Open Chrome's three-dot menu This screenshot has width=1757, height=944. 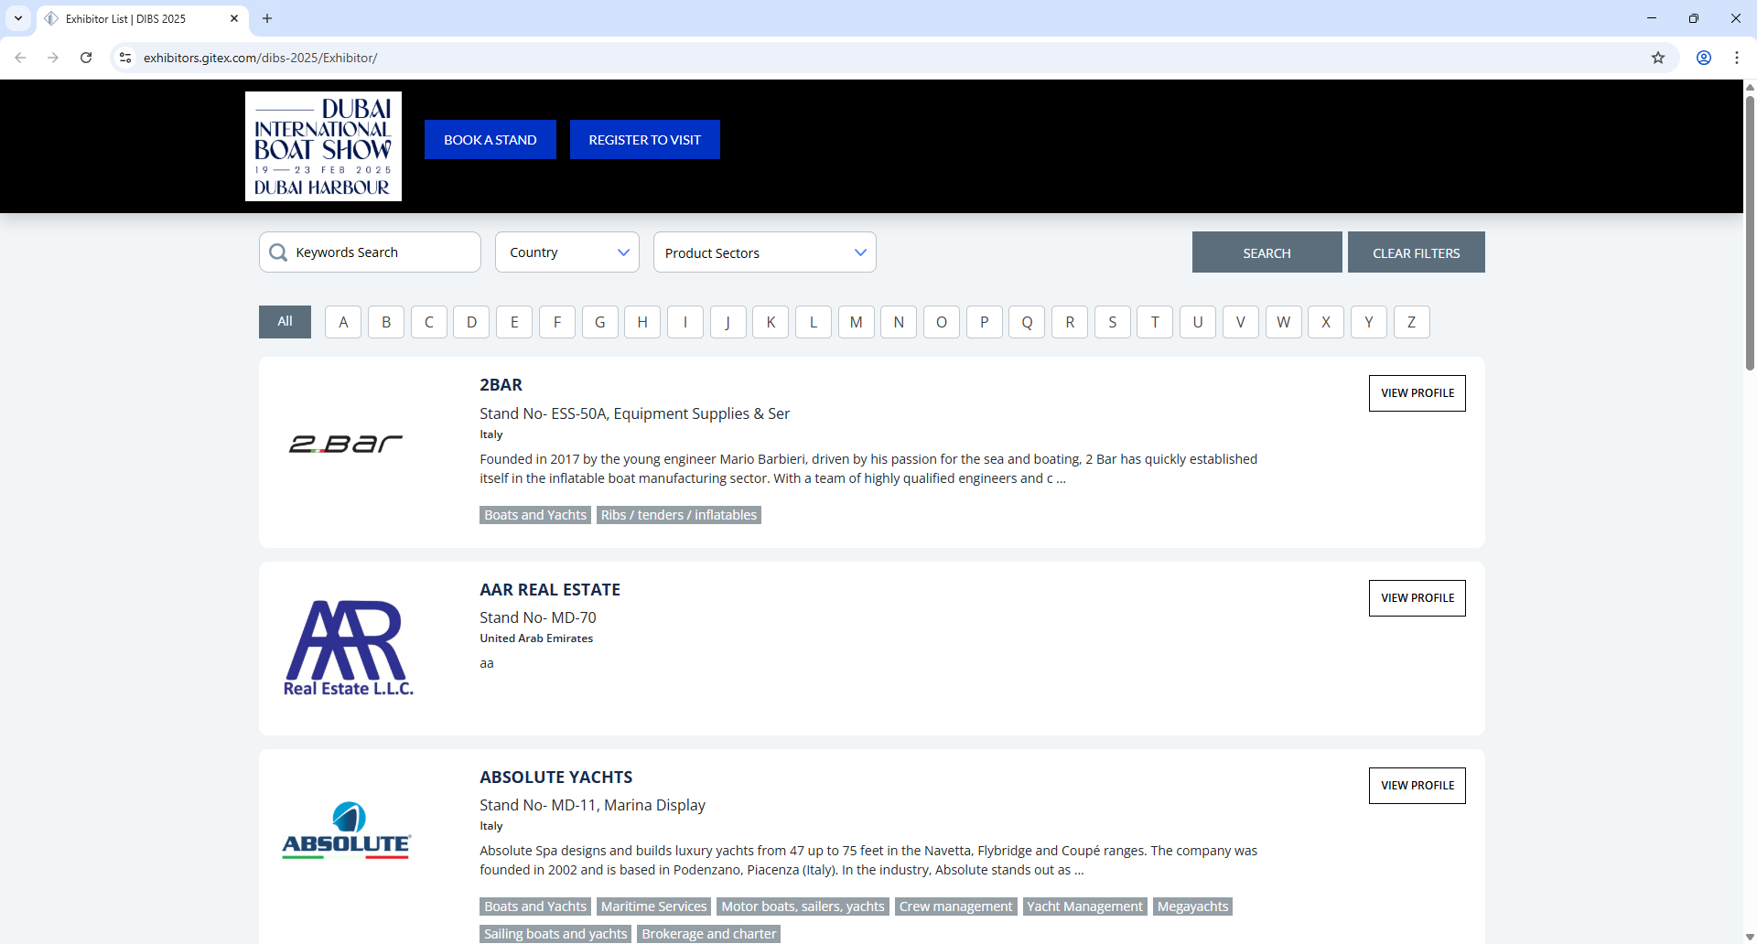pyautogui.click(x=1737, y=58)
